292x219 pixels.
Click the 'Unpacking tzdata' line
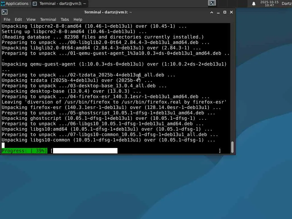[77, 80]
